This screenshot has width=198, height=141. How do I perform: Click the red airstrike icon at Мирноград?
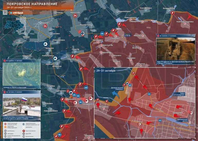coord(75,15)
